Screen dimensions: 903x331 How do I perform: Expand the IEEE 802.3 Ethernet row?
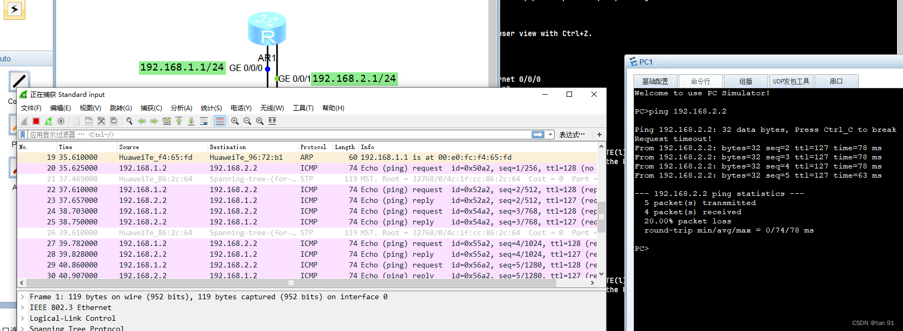pyautogui.click(x=23, y=307)
